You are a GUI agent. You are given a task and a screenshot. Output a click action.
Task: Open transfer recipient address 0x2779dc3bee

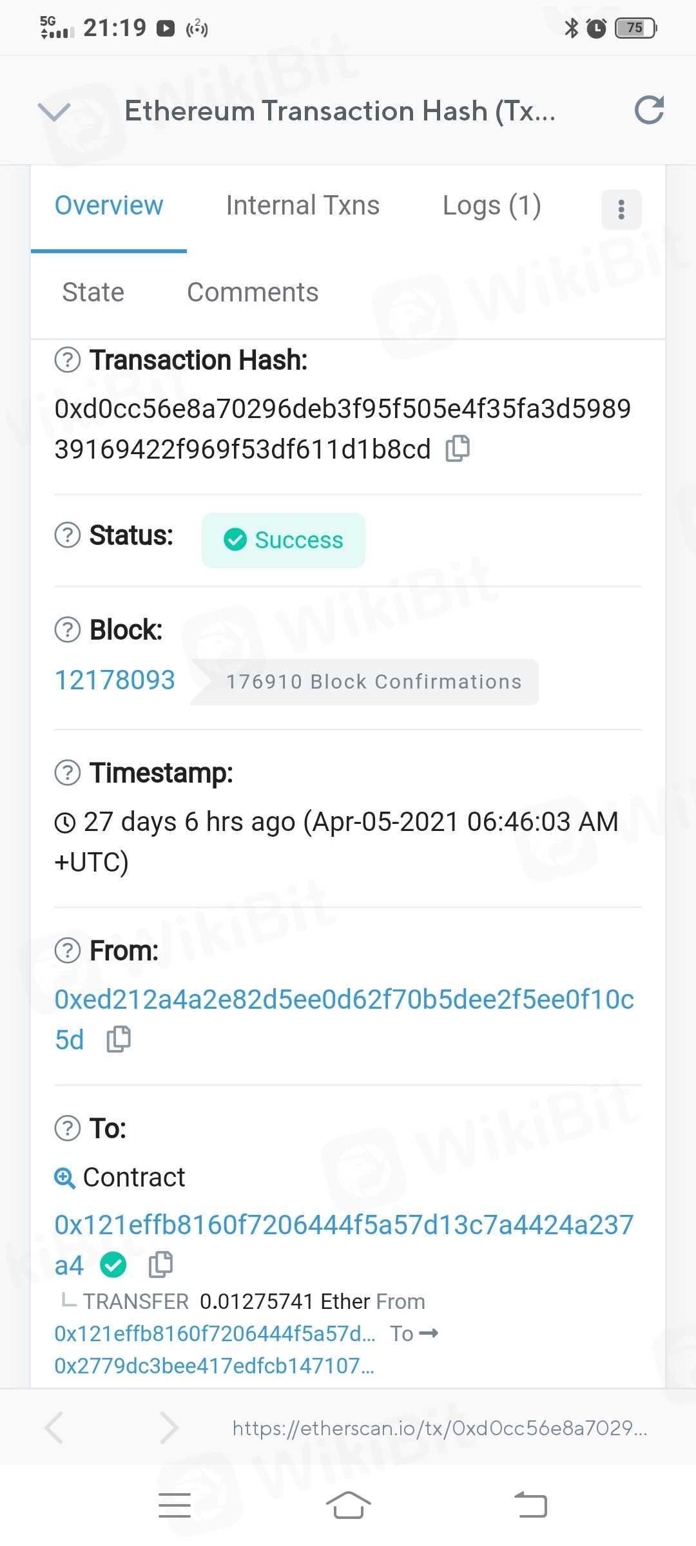(x=214, y=1366)
